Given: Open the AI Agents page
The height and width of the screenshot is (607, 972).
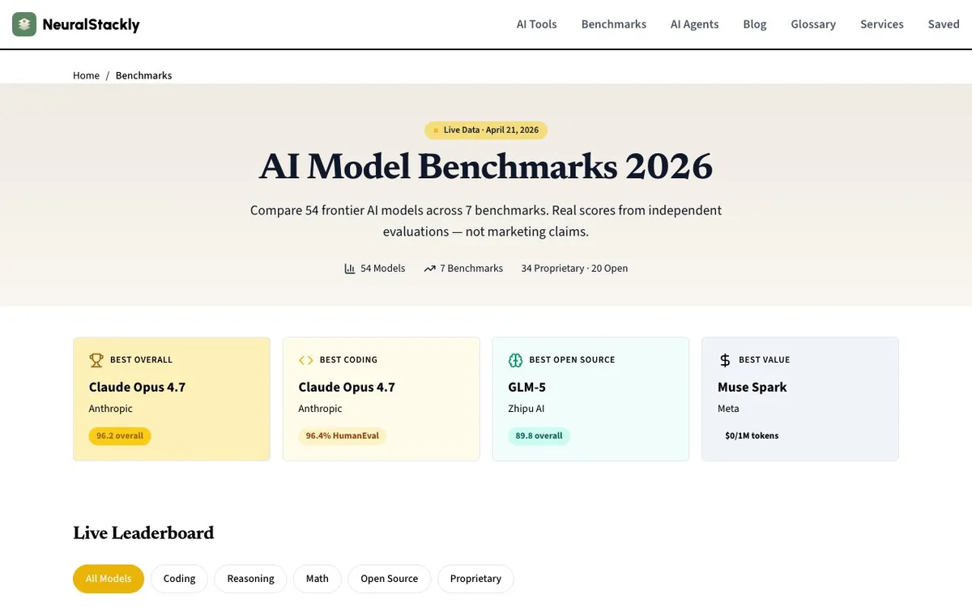Looking at the screenshot, I should (x=695, y=24).
